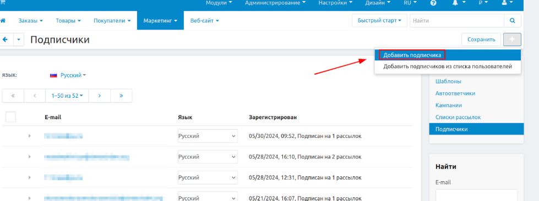Image resolution: width=539 pixels, height=201 pixels.
Task: Open language dropdown for first subscriber
Action: (x=208, y=136)
